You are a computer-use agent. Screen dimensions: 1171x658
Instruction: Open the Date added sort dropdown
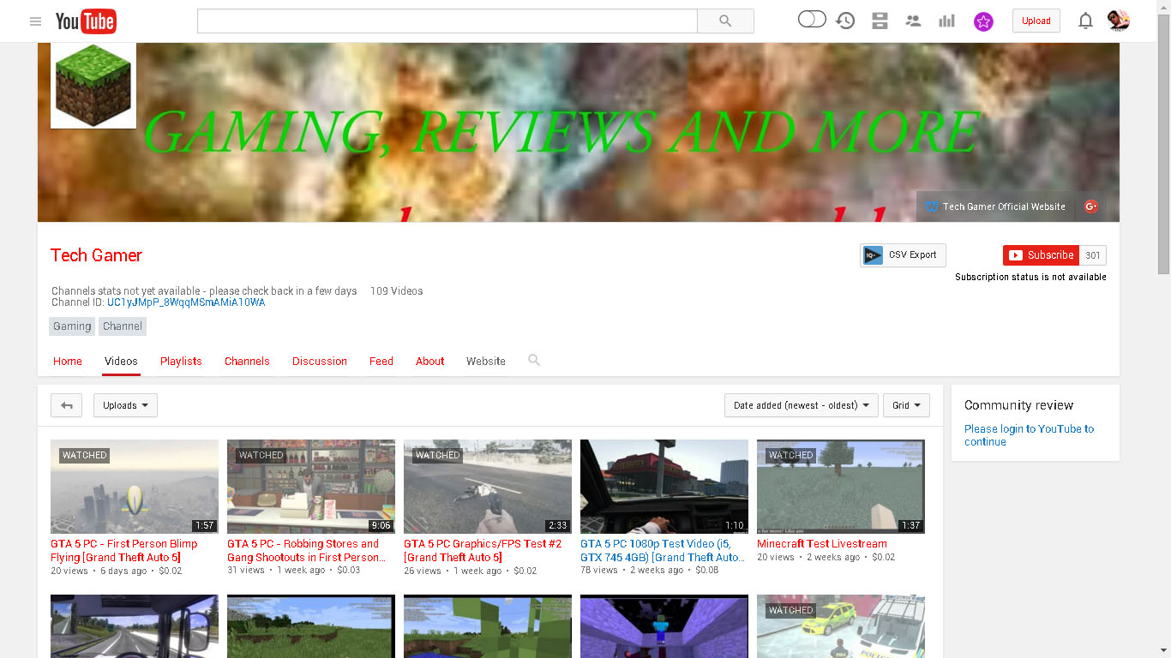[801, 405]
